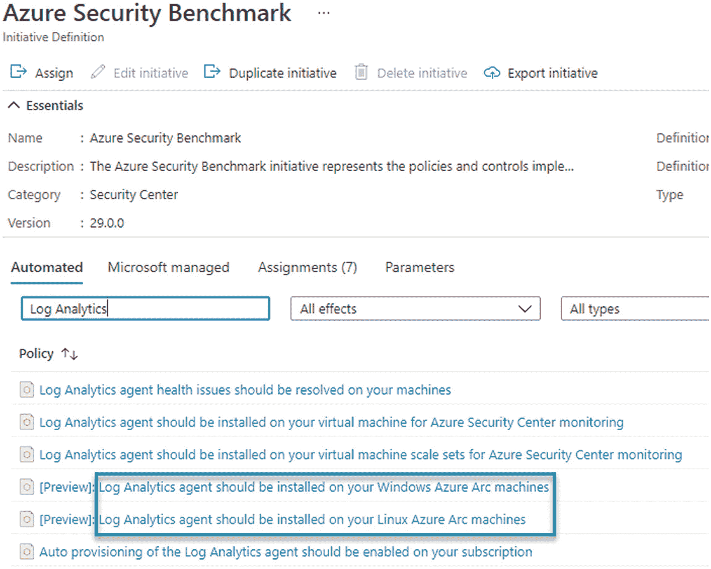
Task: Switch to the Microsoft managed tab
Action: [168, 268]
